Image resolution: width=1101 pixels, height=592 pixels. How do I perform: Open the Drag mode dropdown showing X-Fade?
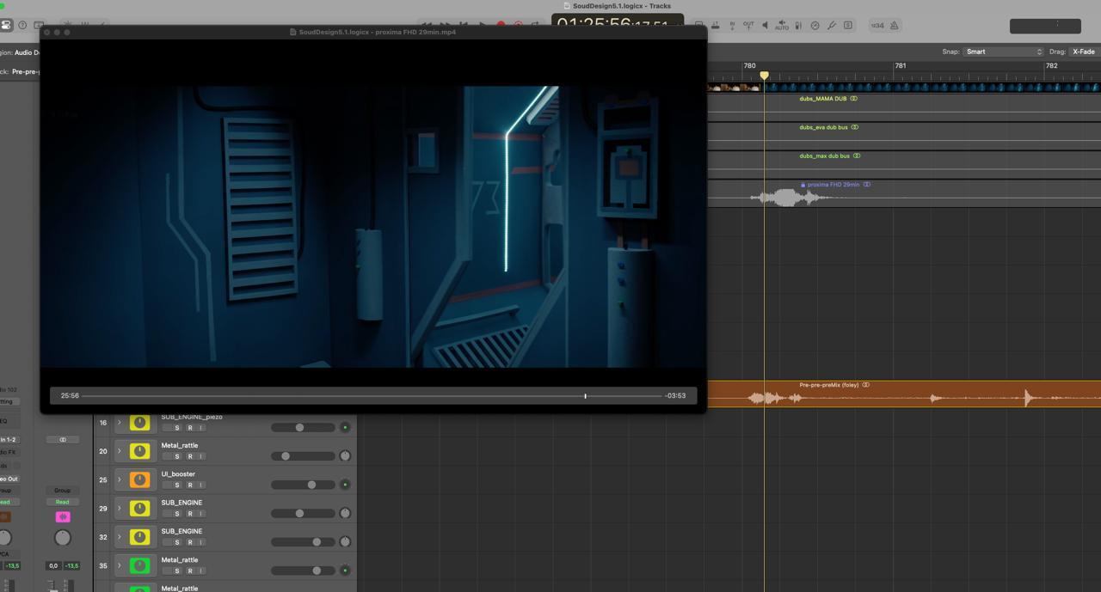[x=1084, y=52]
